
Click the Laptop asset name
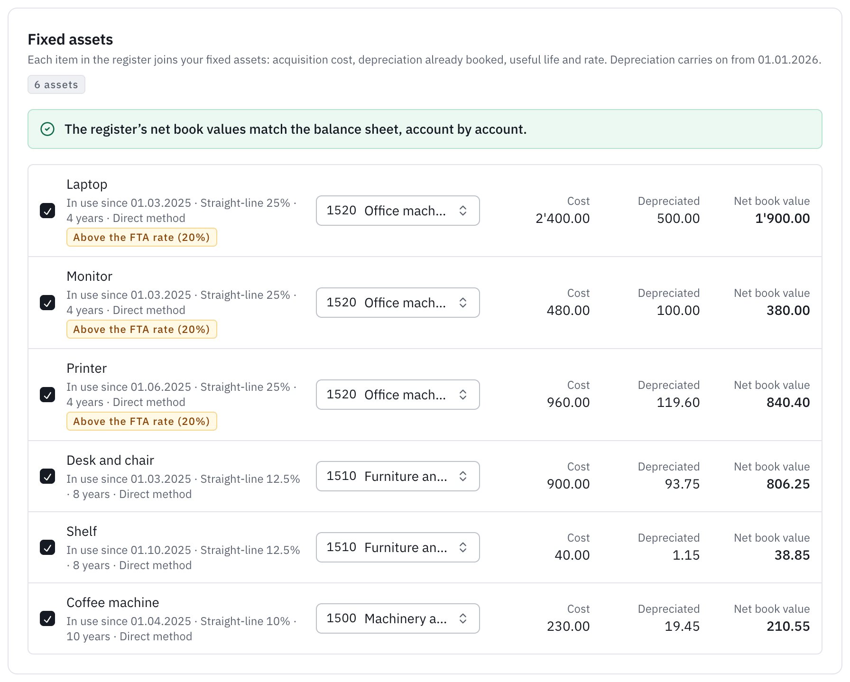pos(87,184)
